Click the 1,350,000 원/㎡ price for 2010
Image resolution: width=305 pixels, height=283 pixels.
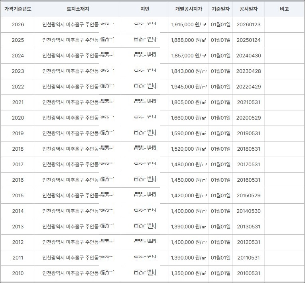[x=189, y=273]
